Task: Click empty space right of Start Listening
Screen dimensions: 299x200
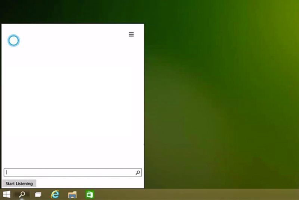Action: point(90,184)
